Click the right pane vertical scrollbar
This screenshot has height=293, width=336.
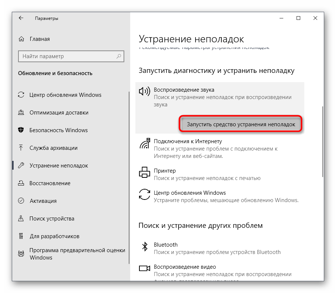322,142
